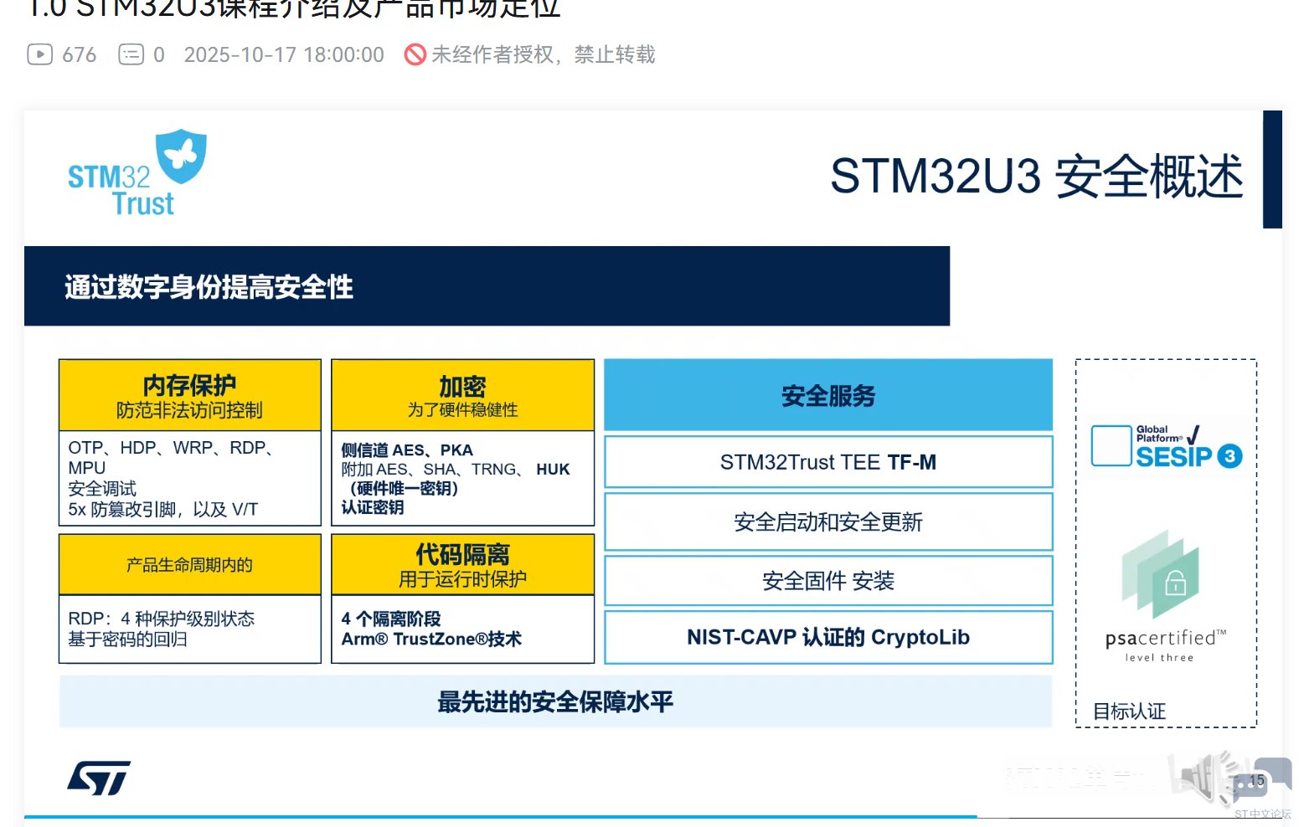1299x827 pixels.
Task: Click the line "5x 防篡改引脚，以及 V/T"
Action: 163,510
